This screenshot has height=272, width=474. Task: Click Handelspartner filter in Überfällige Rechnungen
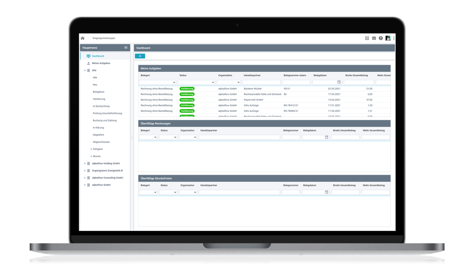239,137
